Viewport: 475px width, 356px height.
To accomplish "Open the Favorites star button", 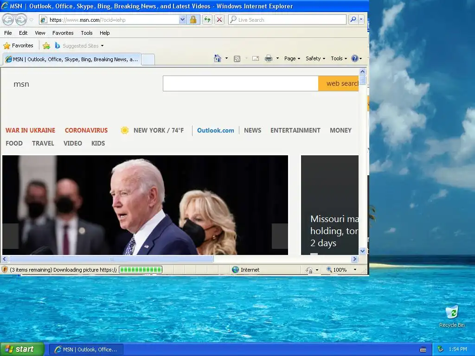I will [x=18, y=46].
